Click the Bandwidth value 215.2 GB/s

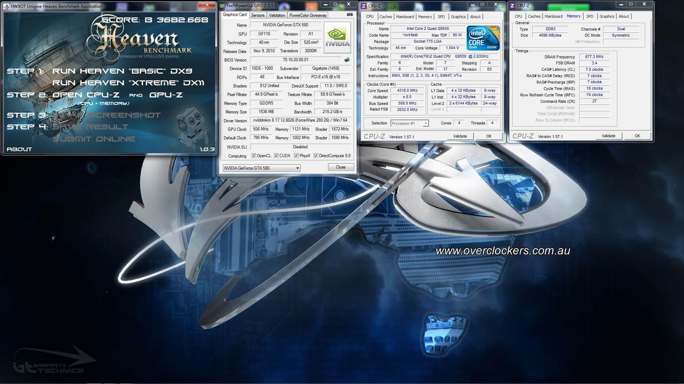332,112
